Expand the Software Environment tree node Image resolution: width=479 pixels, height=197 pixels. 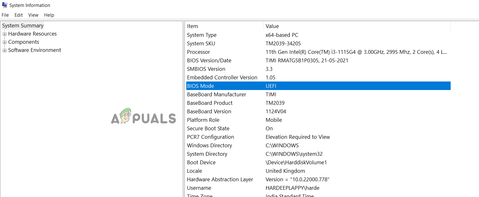[x=5, y=50]
